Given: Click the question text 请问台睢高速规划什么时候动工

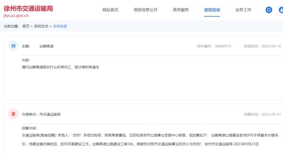Looking at the screenshot, I should tap(60, 67).
